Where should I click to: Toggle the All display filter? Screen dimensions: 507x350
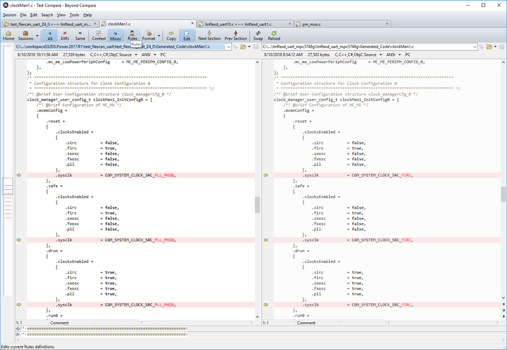pyautogui.click(x=50, y=35)
